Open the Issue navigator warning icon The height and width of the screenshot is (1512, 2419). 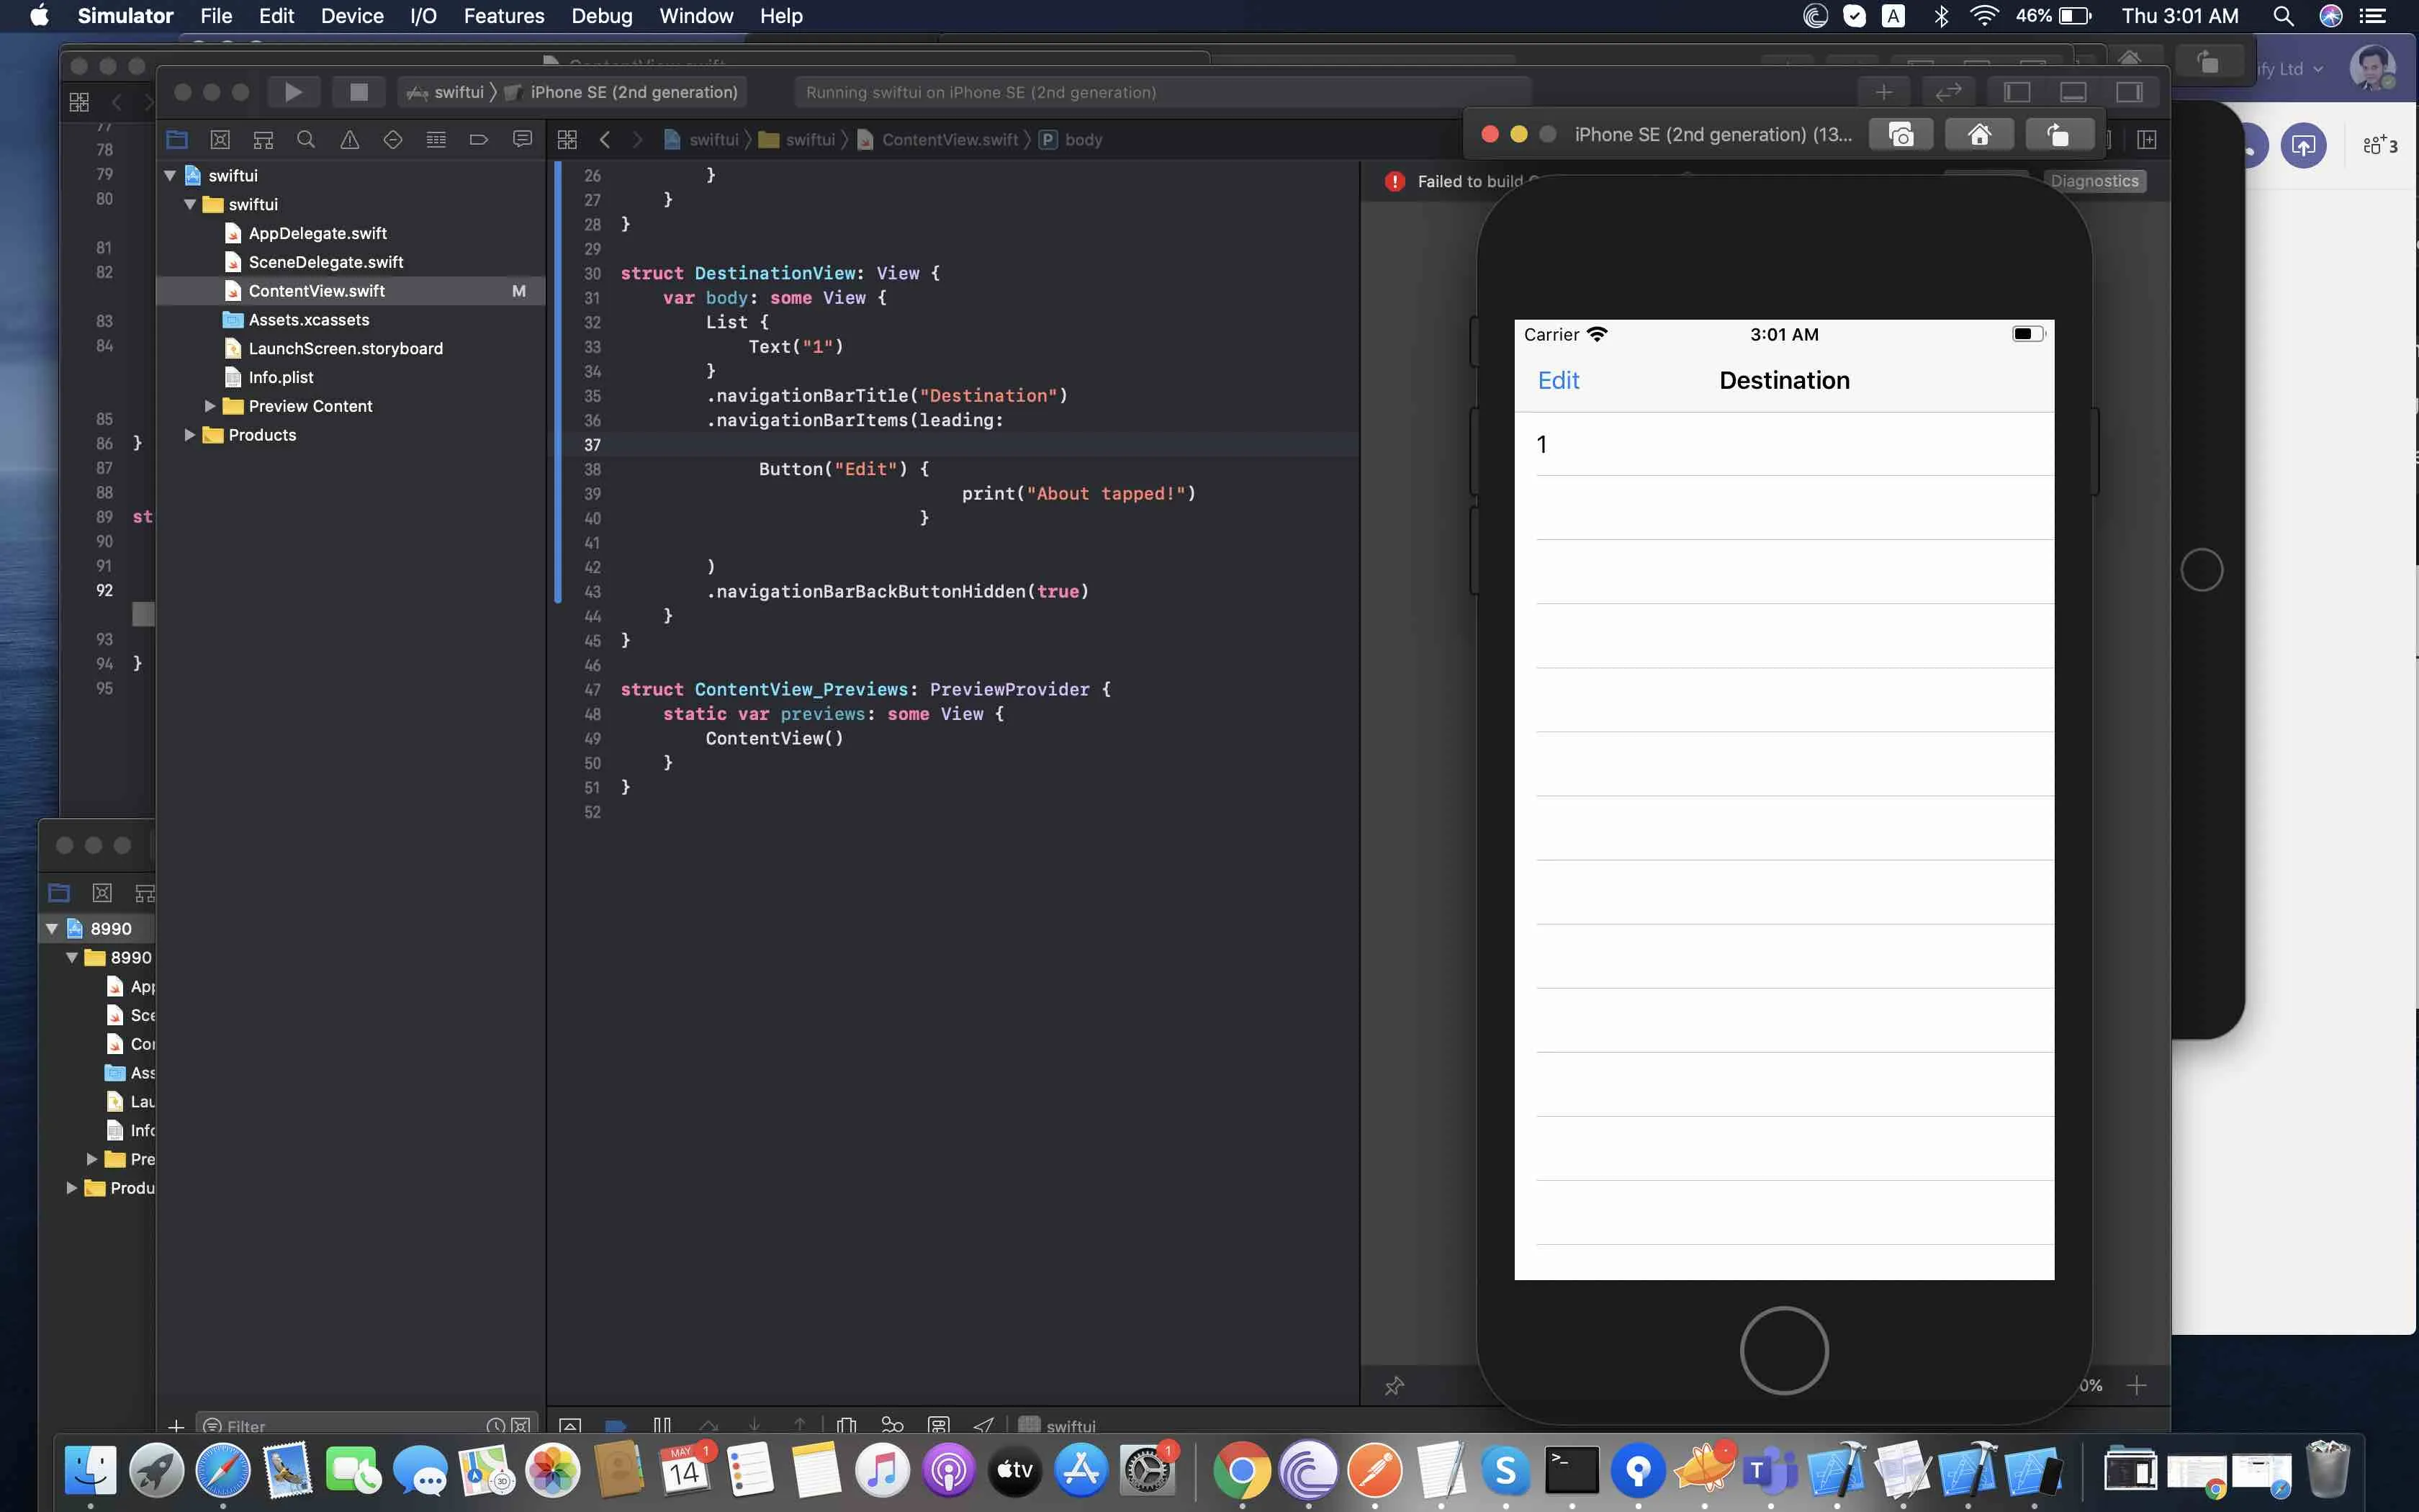(349, 140)
